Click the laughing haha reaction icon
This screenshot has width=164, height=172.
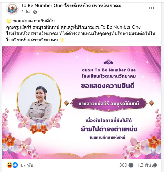pyautogui.click(x=9, y=165)
